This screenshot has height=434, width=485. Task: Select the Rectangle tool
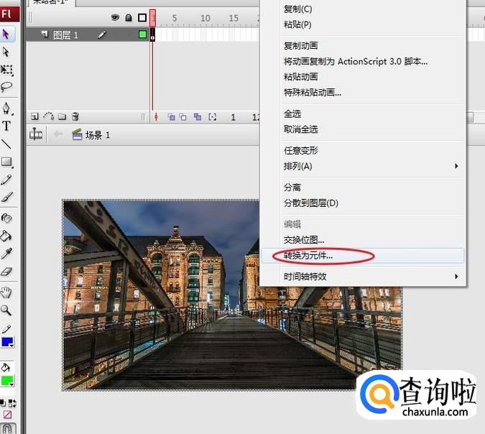[x=6, y=162]
